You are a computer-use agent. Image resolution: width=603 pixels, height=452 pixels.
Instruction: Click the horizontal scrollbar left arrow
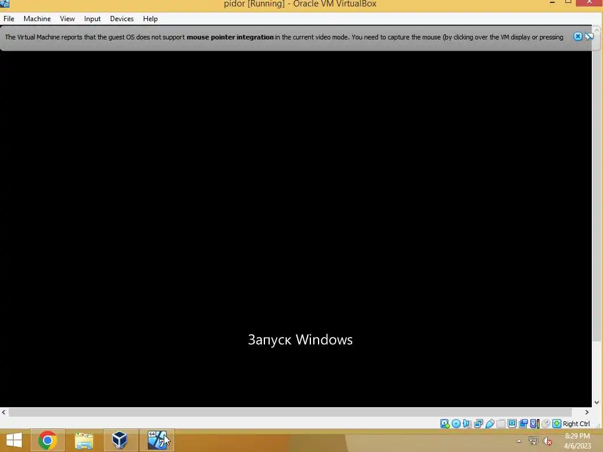tap(4, 412)
